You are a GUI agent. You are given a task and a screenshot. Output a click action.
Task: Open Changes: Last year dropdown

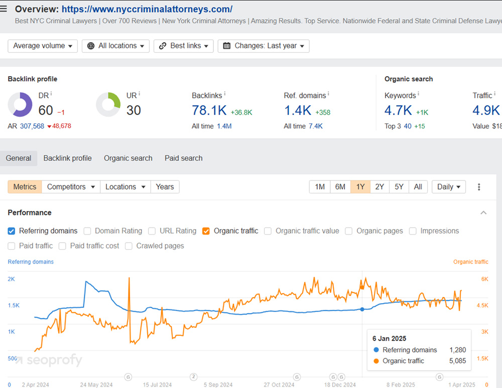coord(264,46)
